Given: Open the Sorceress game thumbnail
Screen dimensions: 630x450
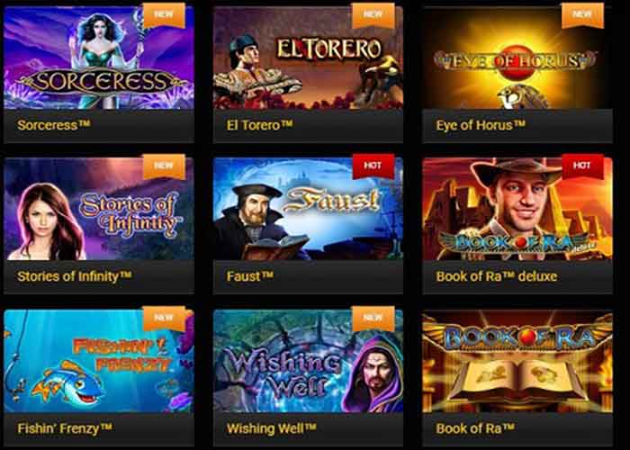Looking at the screenshot, I should pos(99,58).
